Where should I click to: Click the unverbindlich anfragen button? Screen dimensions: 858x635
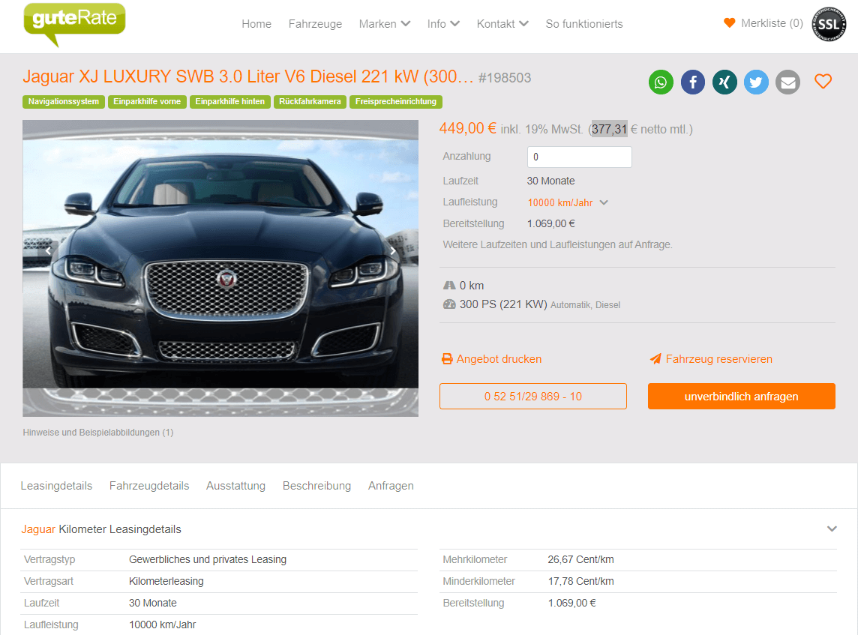click(x=742, y=397)
